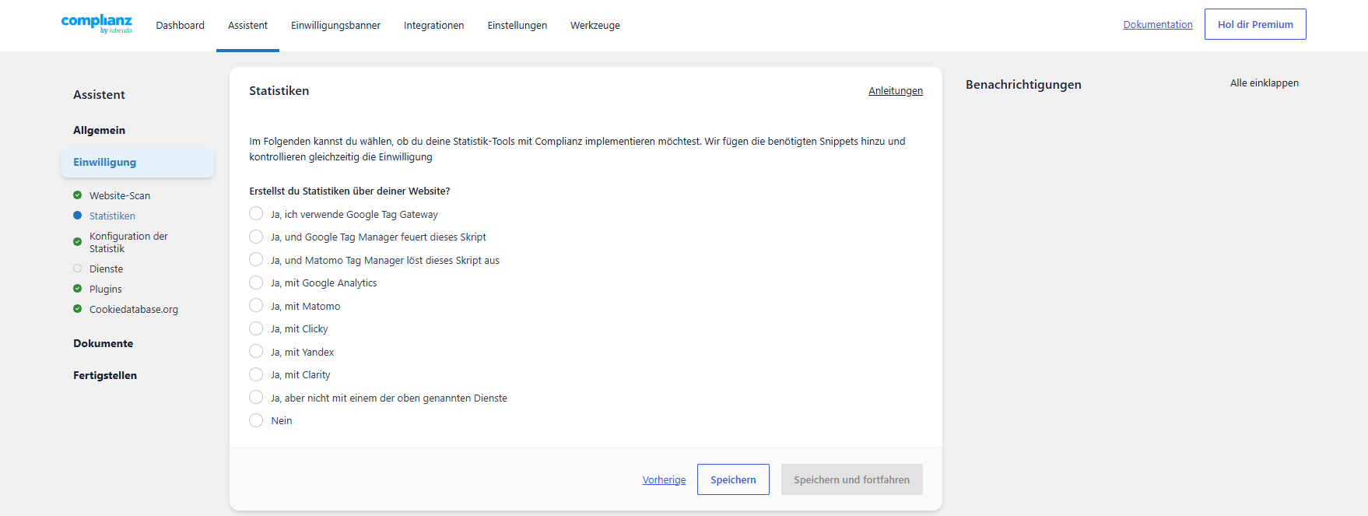
Task: Open the Einstellungen tab
Action: (x=517, y=25)
